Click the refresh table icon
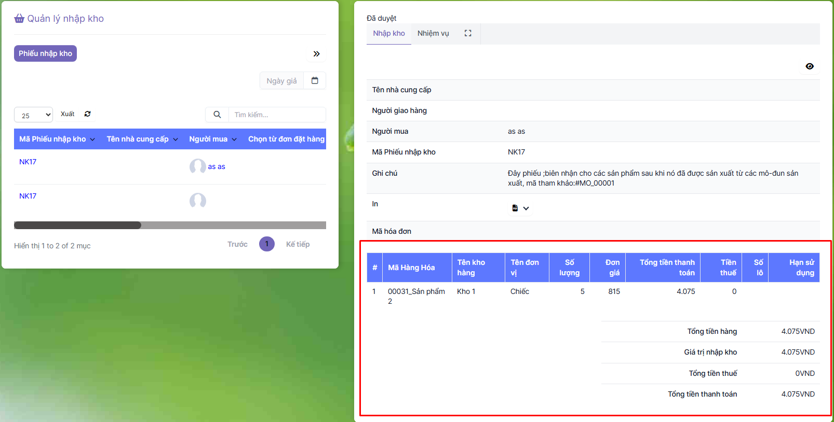 click(88, 114)
